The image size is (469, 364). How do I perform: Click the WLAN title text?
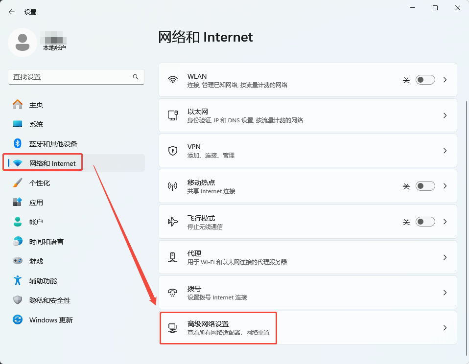[197, 76]
